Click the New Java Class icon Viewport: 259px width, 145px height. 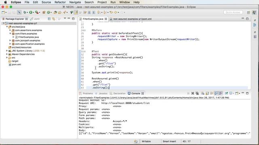click(x=49, y=12)
